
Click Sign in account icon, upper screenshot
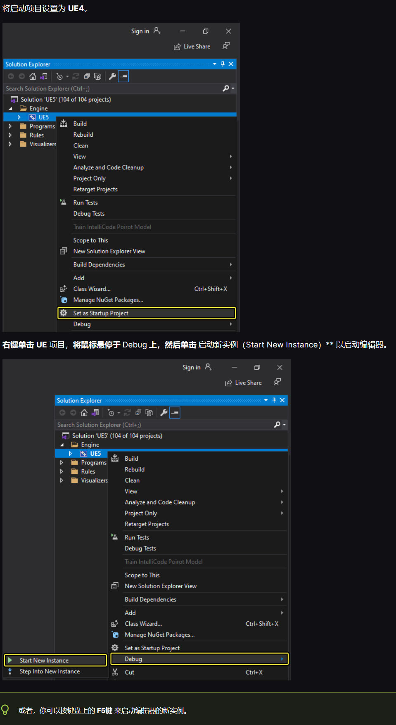[157, 31]
